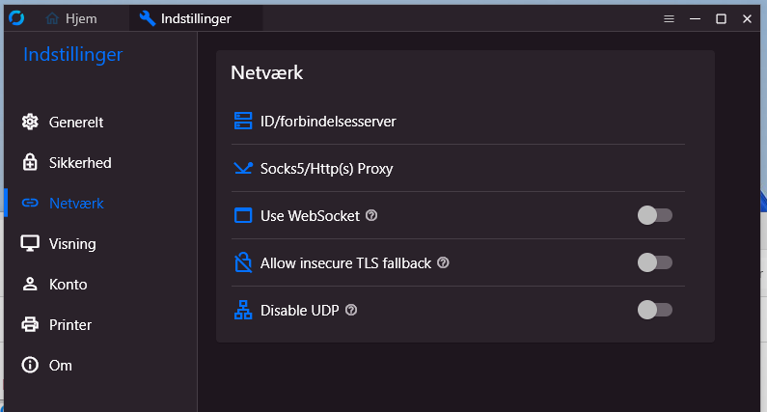
Task: Go to Visning settings section
Action: (72, 244)
